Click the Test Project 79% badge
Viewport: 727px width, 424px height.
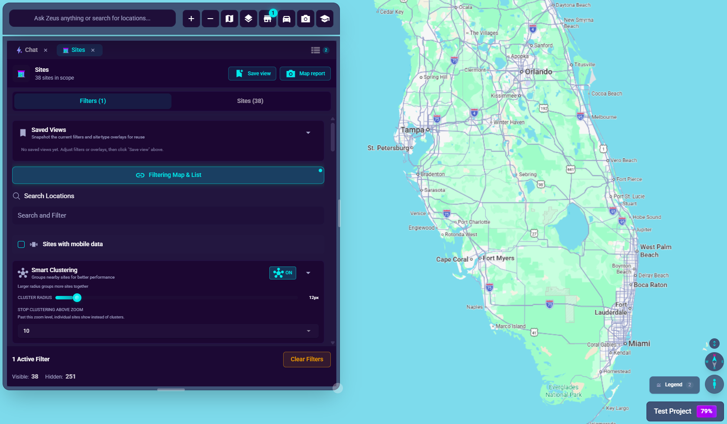[x=685, y=411]
